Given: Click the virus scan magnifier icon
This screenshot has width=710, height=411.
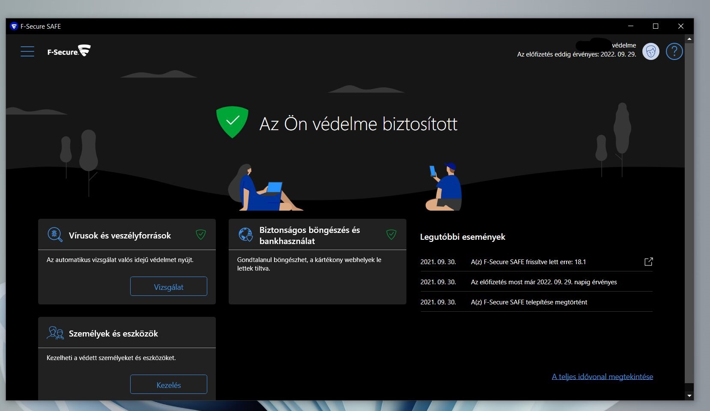Looking at the screenshot, I should (x=55, y=235).
